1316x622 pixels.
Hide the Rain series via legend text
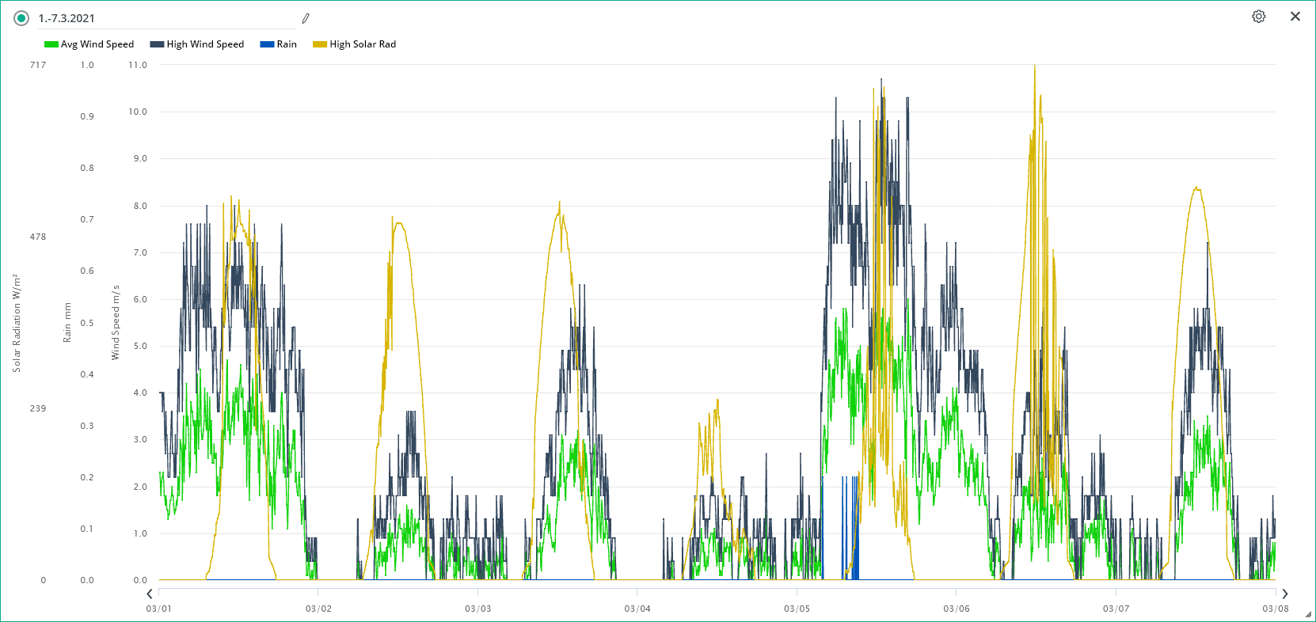[x=287, y=44]
